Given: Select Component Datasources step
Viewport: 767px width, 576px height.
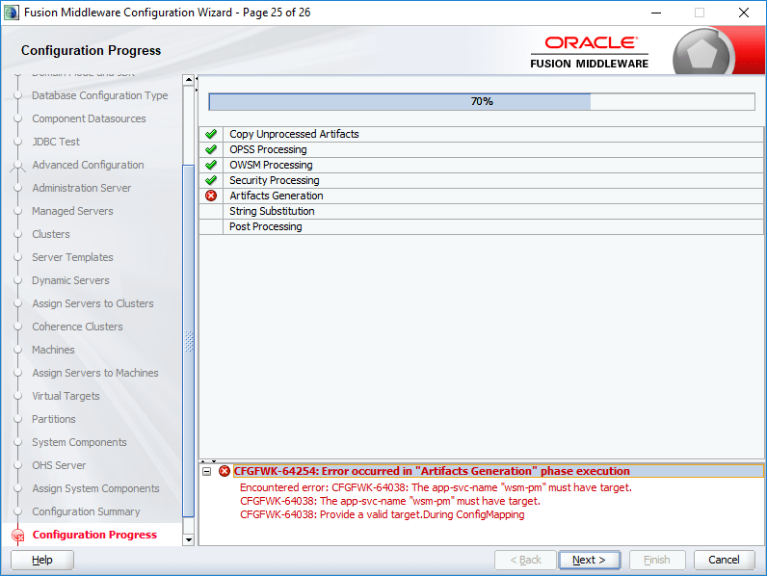Looking at the screenshot, I should pos(89,118).
